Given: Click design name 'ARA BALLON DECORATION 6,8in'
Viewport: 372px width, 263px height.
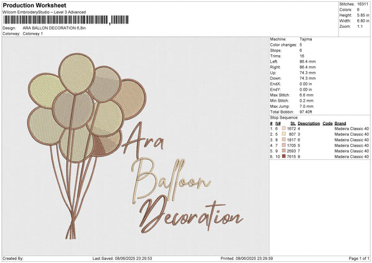Looking at the screenshot, I should (x=55, y=28).
